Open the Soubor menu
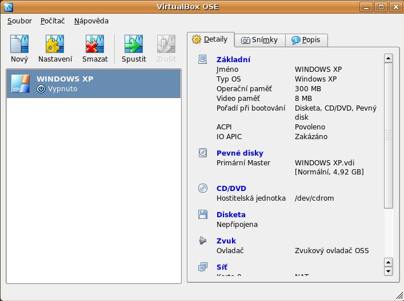This screenshot has width=404, height=301. [19, 21]
